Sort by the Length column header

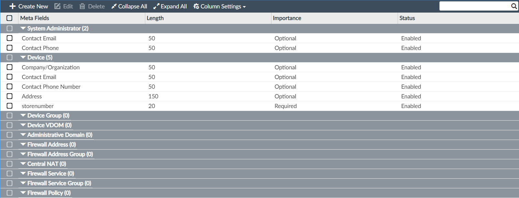[x=155, y=18]
